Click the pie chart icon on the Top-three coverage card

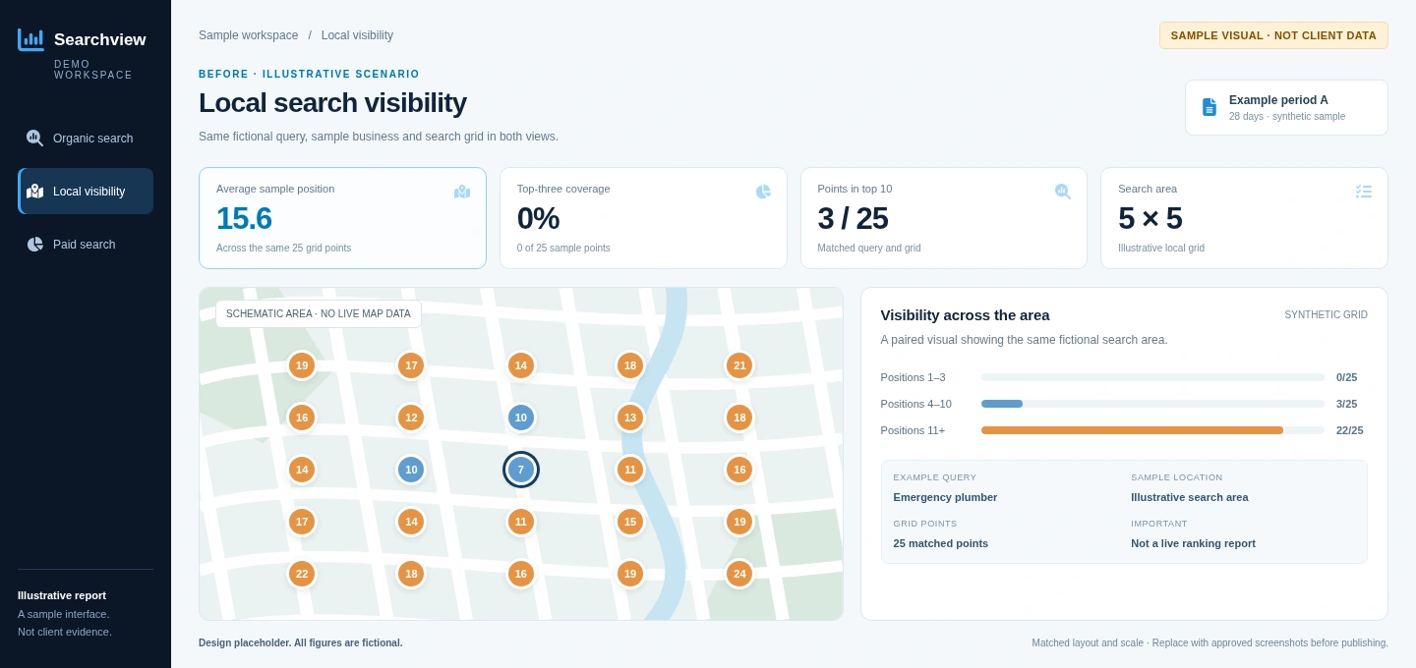click(x=763, y=192)
